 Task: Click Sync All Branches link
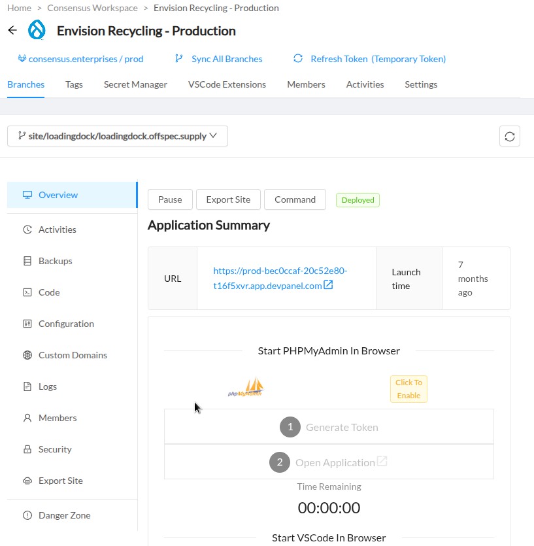click(x=227, y=59)
